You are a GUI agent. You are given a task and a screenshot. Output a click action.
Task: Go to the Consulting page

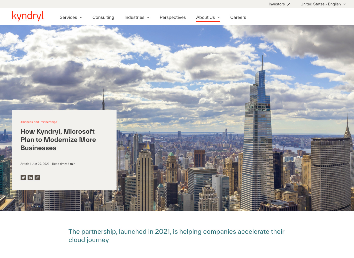pos(103,17)
